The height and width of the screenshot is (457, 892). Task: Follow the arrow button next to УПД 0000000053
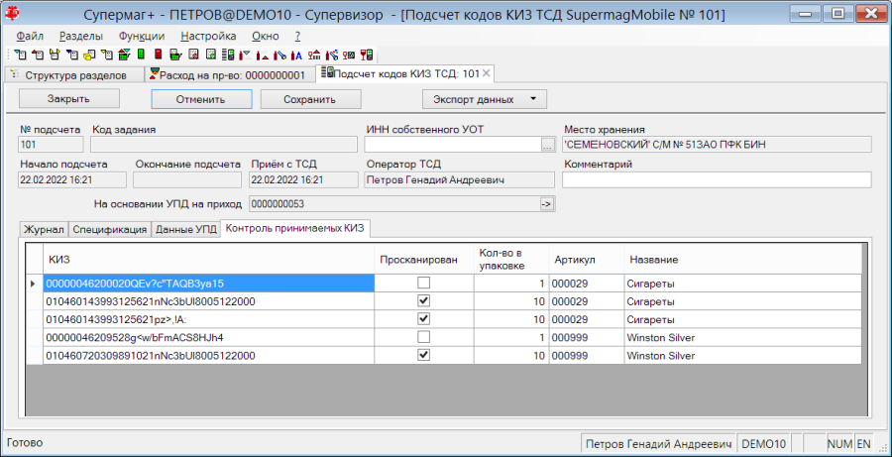547,204
